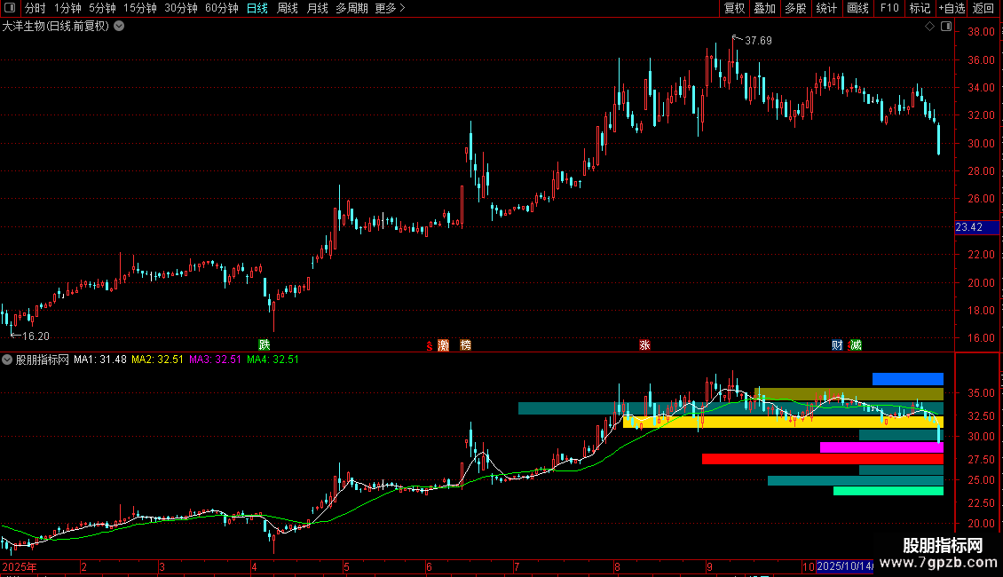Switch to 月线 monthly chart

(317, 8)
